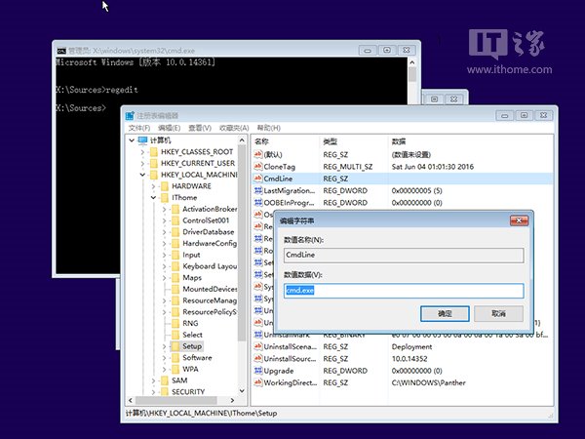Collapse the HKEY_LOCAL_MACHINE tree node
This screenshot has height=439, width=585.
pyautogui.click(x=141, y=176)
